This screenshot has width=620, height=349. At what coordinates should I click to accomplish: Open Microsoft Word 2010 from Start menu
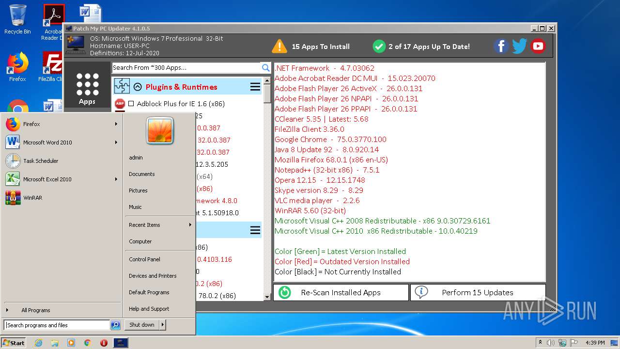pos(61,143)
